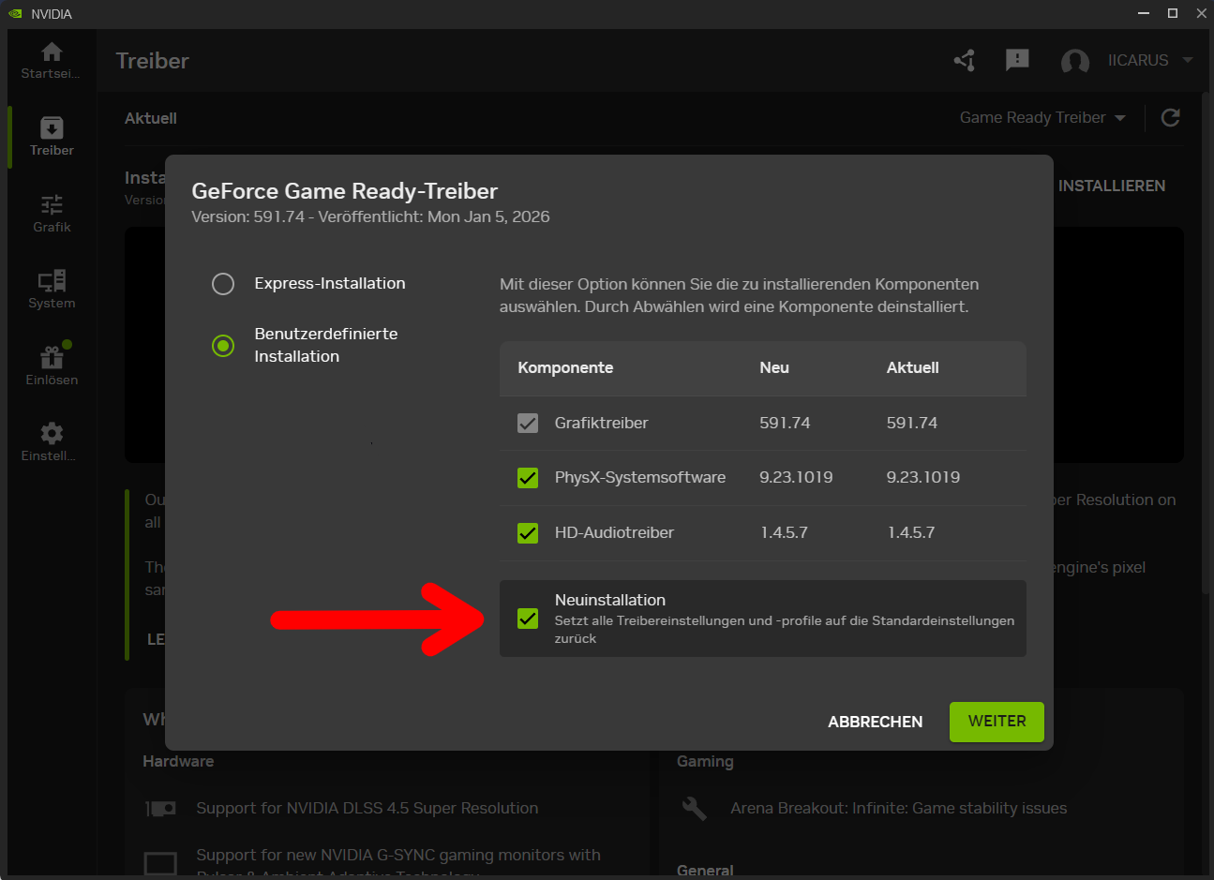The width and height of the screenshot is (1214, 880).
Task: Toggle the Neuinstallation checkbox
Action: 528,619
